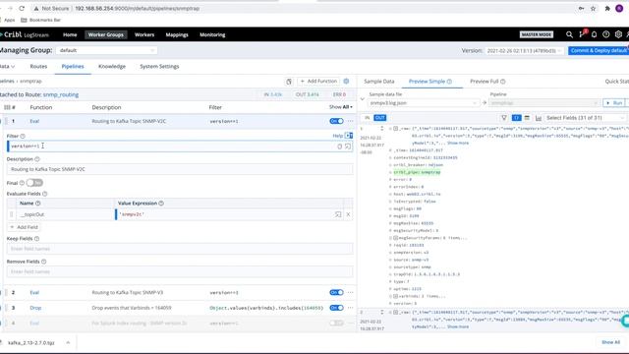The image size is (629, 354).
Task: Toggle the Drop function On switch
Action: 336,308
